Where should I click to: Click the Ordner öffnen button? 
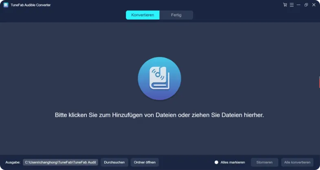(145, 162)
